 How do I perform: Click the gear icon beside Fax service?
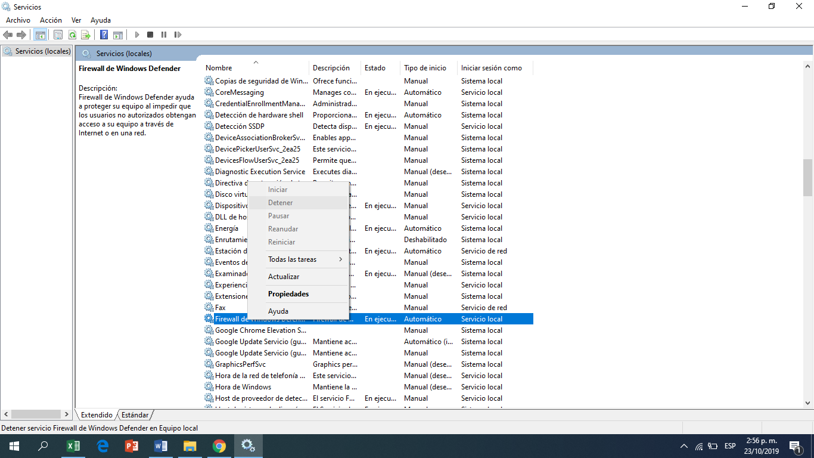pos(209,308)
